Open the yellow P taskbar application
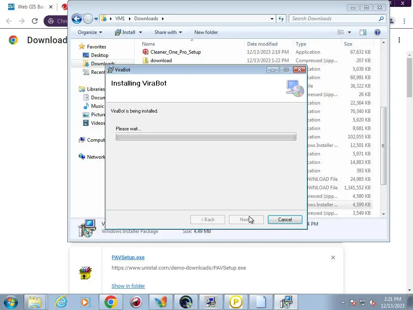Screen dimensions: 413x310 (x=236, y=302)
